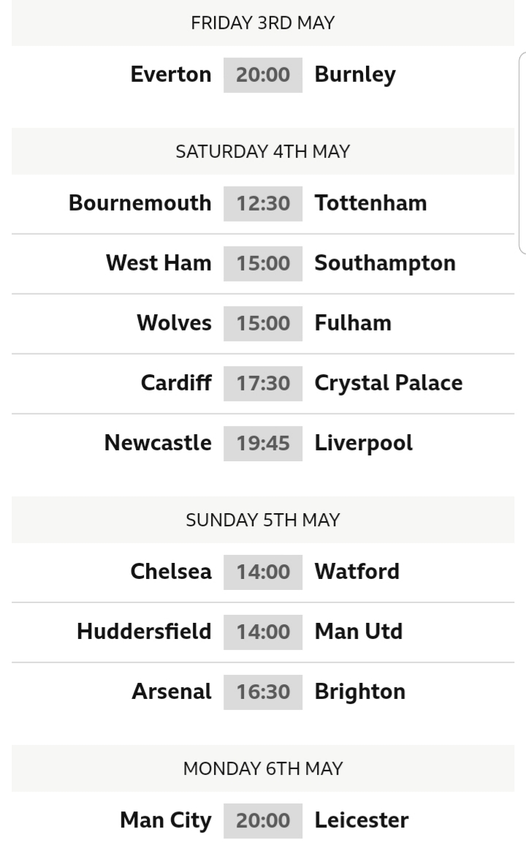Select Bournemouth team name
The image size is (526, 859).
[140, 203]
